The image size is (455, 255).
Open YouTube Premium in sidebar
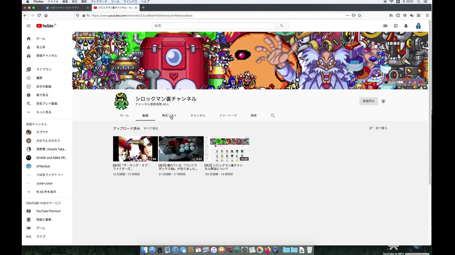click(x=47, y=211)
